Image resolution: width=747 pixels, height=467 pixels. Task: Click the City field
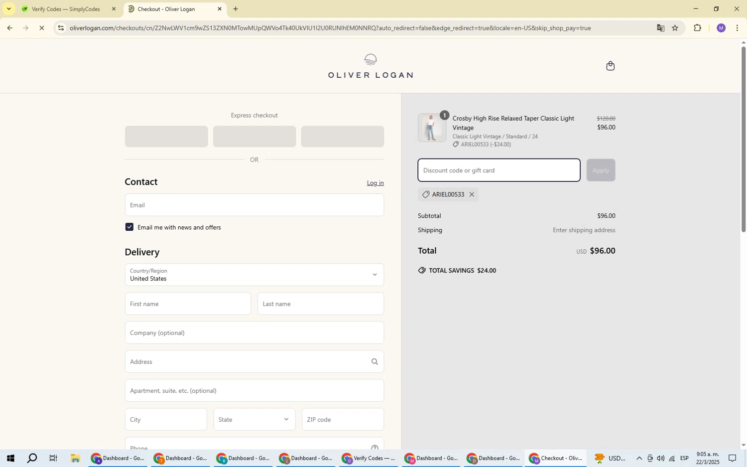[x=166, y=420]
